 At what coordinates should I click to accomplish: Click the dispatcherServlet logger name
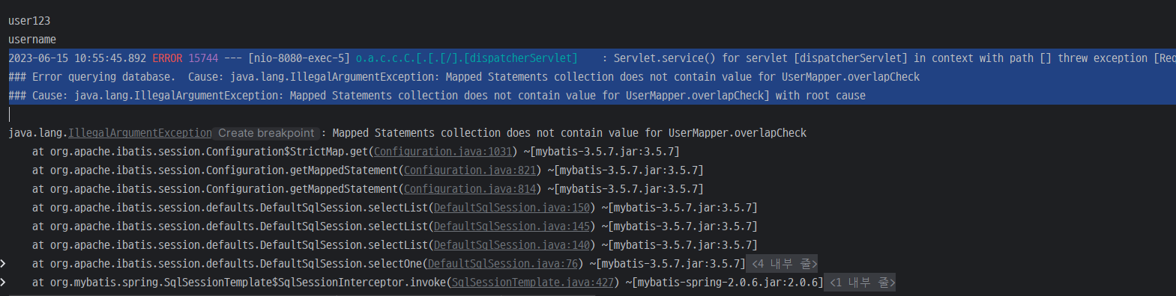pos(467,58)
